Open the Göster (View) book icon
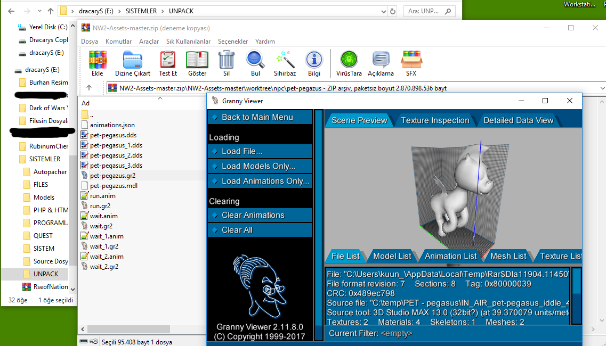 [x=197, y=60]
